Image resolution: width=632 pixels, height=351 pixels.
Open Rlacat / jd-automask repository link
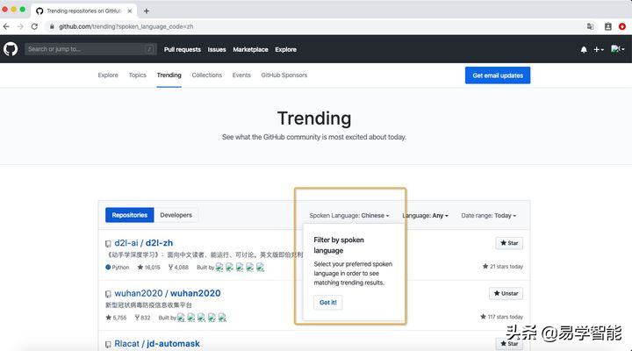pyautogui.click(x=157, y=344)
